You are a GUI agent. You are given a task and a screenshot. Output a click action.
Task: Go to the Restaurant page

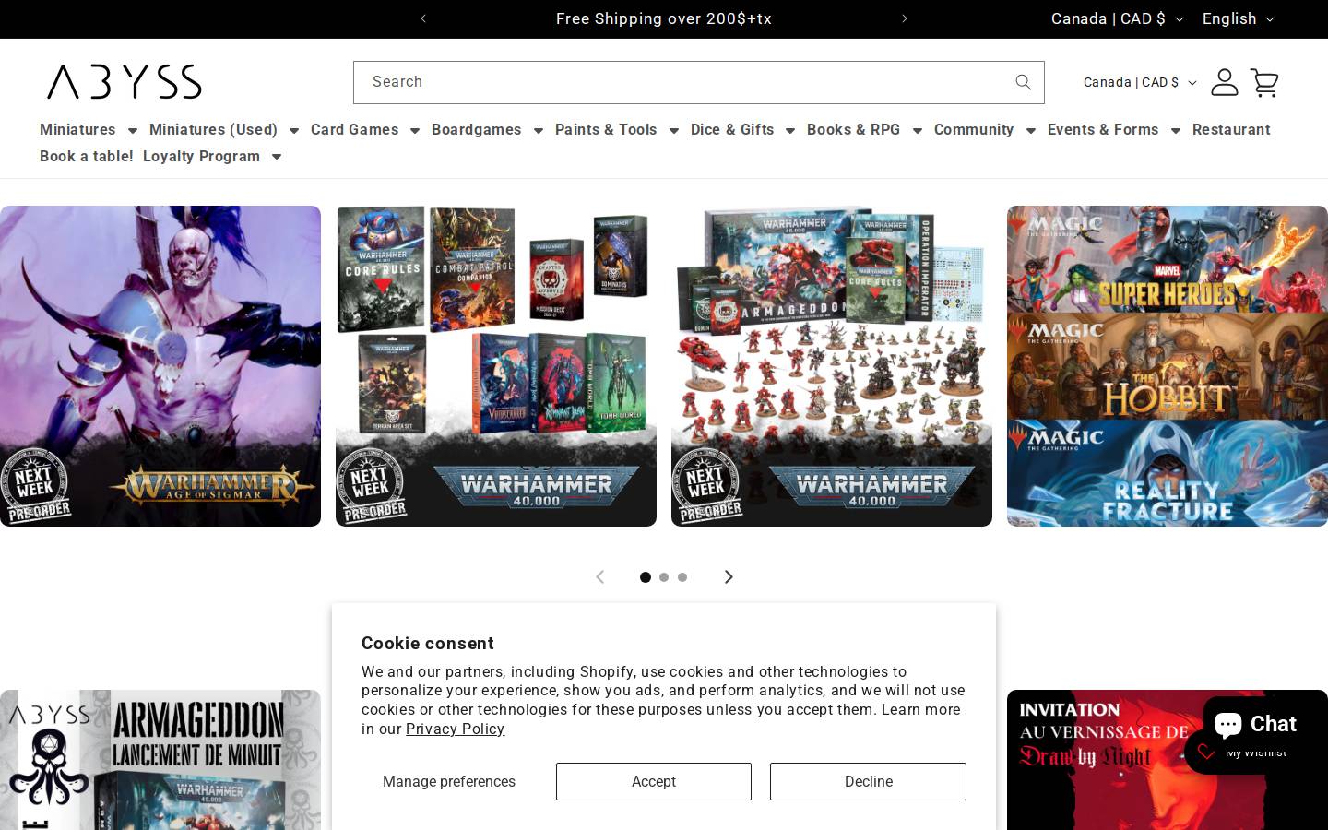pyautogui.click(x=1231, y=130)
